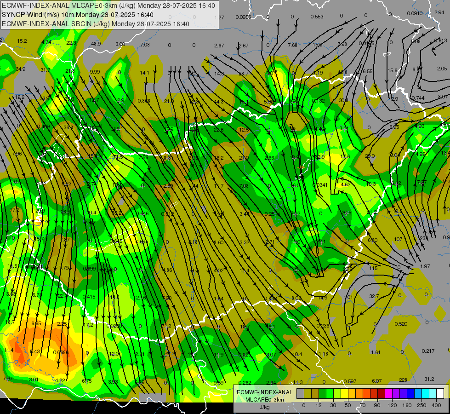Click the map value 0.520
Image resolution: width=450 pixels, height=414 pixels.
coord(401,324)
